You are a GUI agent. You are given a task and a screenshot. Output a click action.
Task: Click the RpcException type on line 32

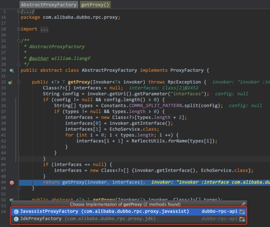click(184, 82)
